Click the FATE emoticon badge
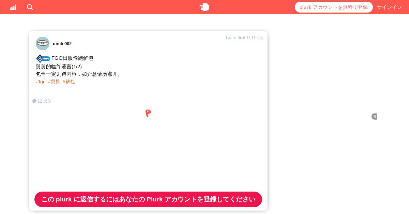409x214 pixels. coord(43,58)
